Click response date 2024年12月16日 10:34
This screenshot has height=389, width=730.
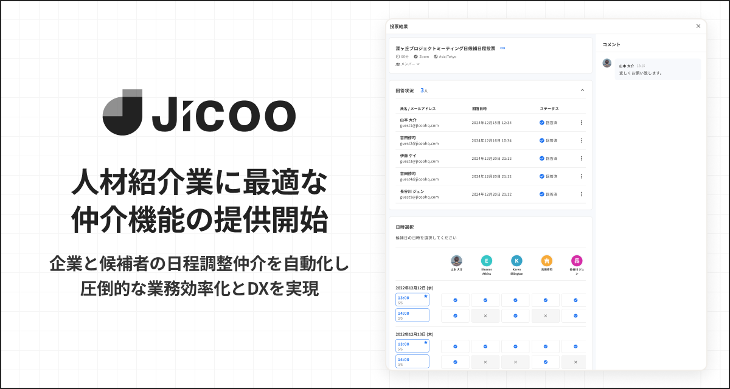pyautogui.click(x=492, y=140)
